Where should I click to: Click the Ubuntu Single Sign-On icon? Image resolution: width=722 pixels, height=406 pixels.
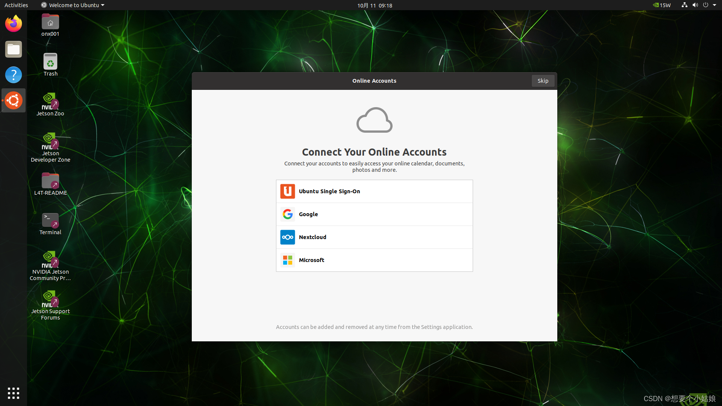coord(287,191)
